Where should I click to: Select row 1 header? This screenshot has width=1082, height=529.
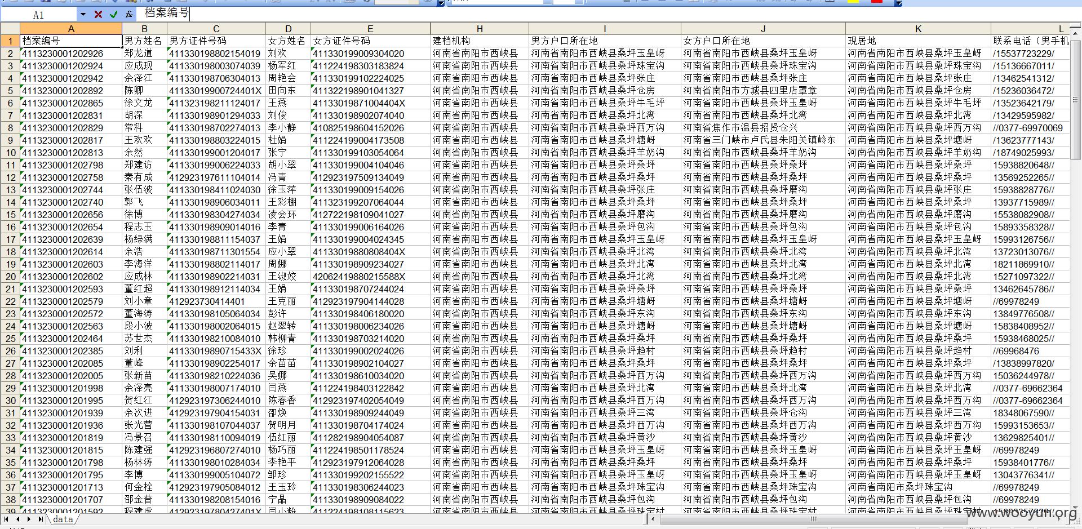pyautogui.click(x=10, y=41)
